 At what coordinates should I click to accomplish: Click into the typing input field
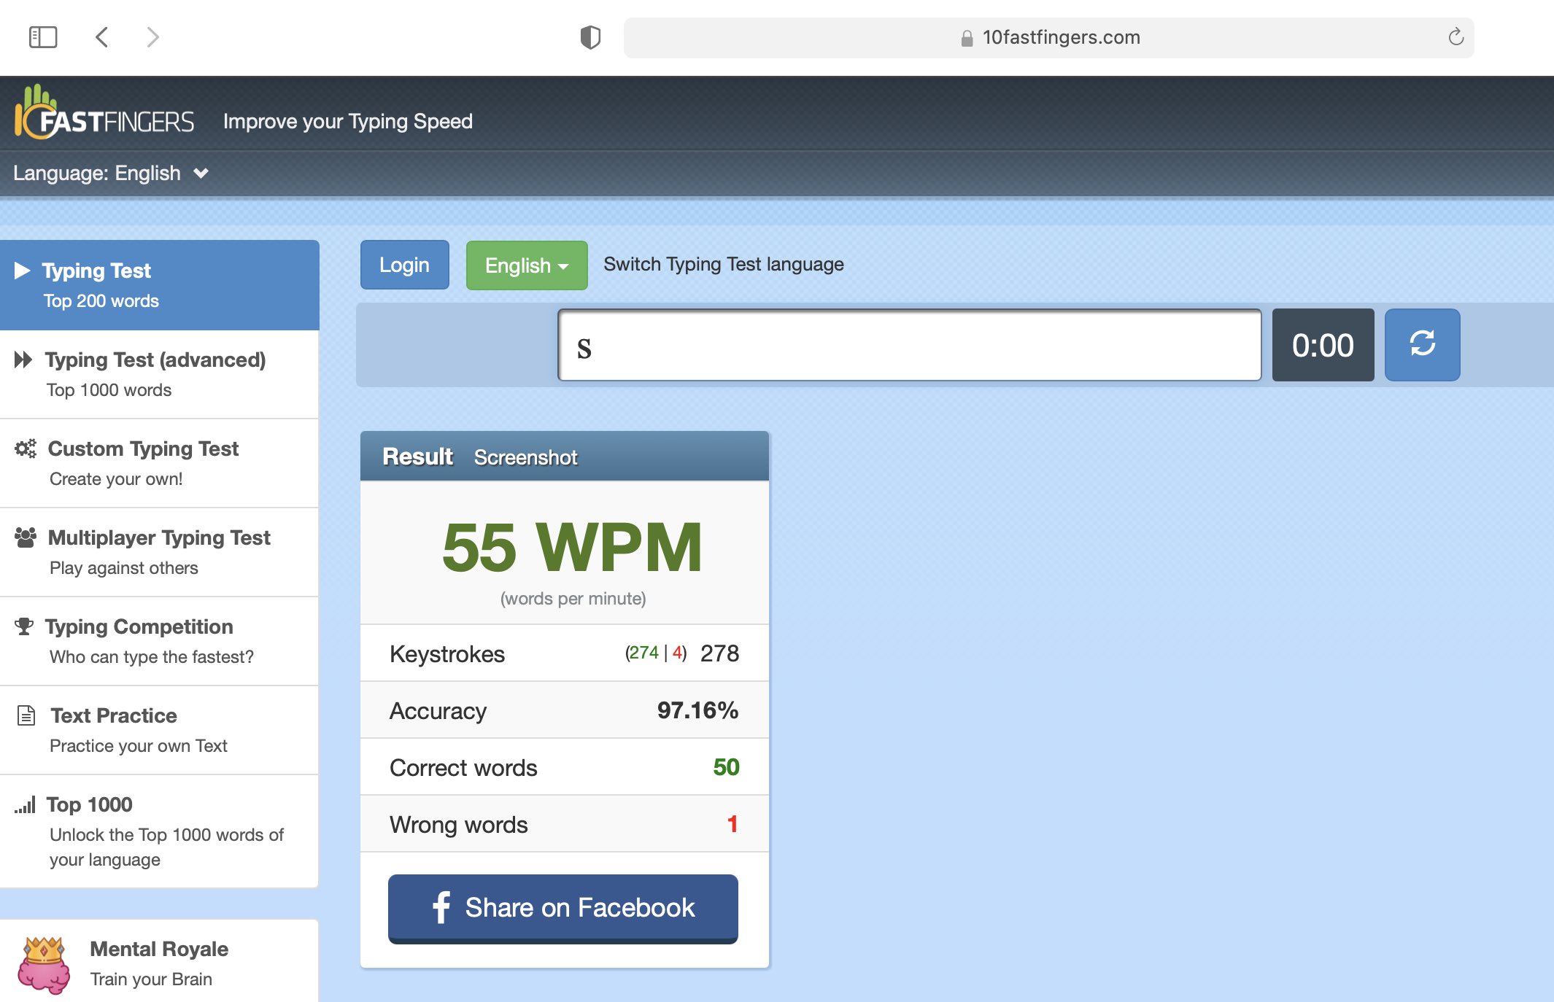[908, 345]
